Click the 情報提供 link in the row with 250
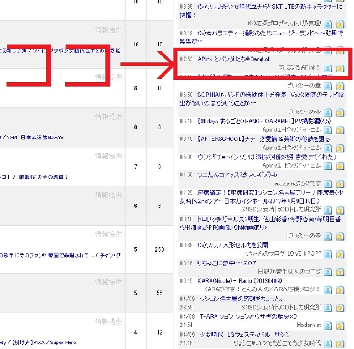The height and width of the screenshot is (349, 354). tap(108, 235)
